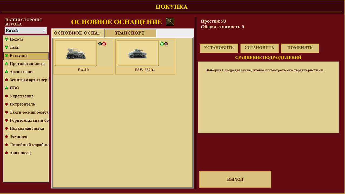Image resolution: width=345 pixels, height=194 pixels.
Task: Click the red indicator dot on BA-10 card
Action: (104, 44)
